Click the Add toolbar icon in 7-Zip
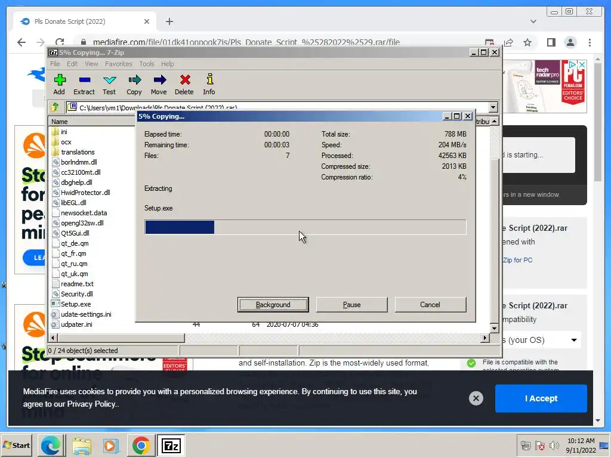611x458 pixels. click(59, 85)
